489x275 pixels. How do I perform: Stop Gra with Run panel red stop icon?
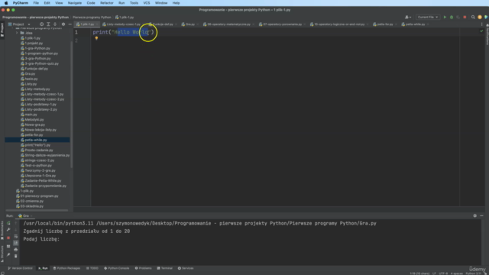pyautogui.click(x=8, y=238)
